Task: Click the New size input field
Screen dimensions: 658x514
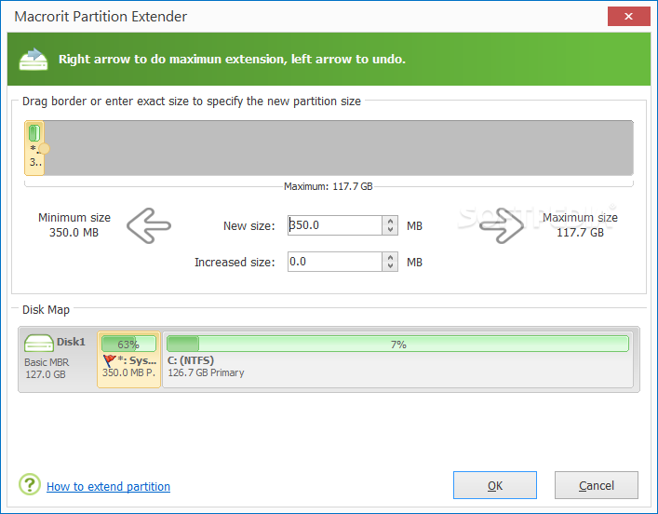Action: (x=335, y=225)
